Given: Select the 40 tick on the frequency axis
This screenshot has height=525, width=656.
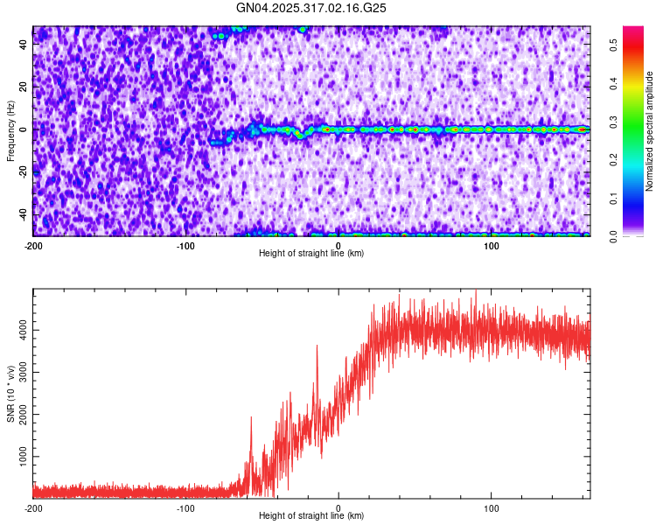Looking at the screenshot, I should point(24,45).
